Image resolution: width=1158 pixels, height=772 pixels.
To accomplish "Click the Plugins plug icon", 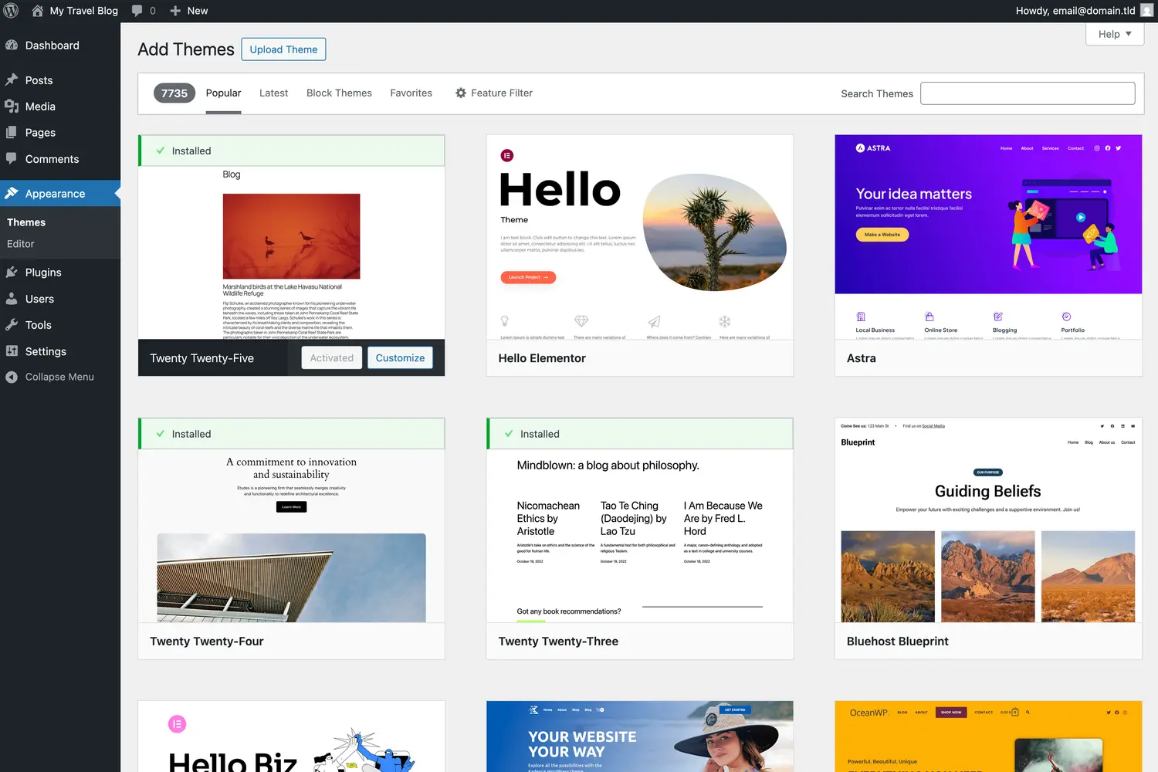I will point(12,273).
